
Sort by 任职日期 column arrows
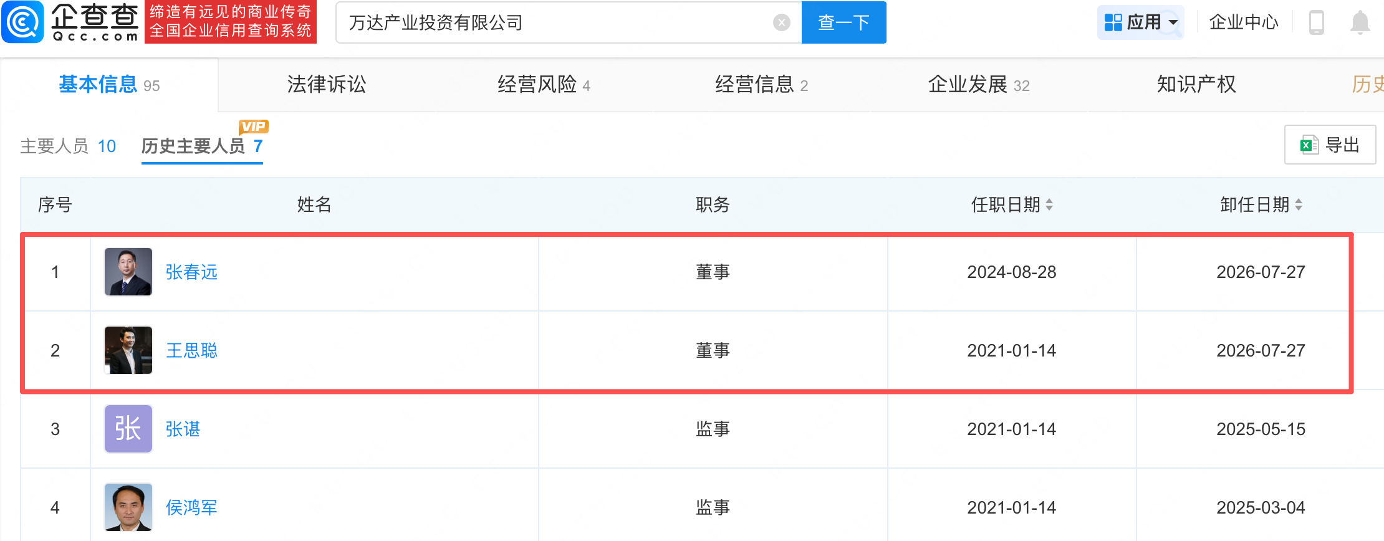pyautogui.click(x=1049, y=204)
